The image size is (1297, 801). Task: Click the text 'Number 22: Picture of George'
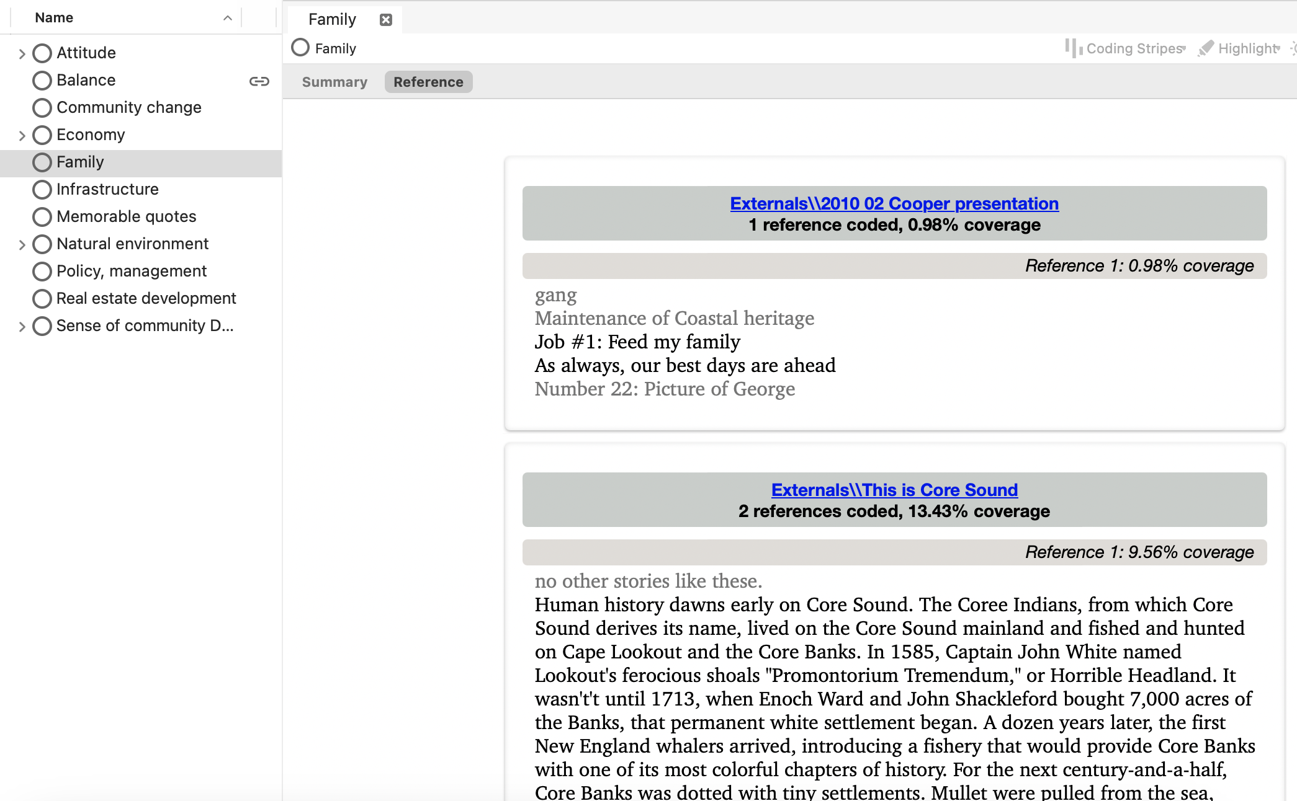(665, 389)
